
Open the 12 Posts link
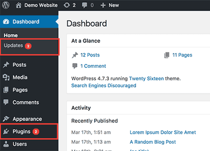click(x=90, y=55)
